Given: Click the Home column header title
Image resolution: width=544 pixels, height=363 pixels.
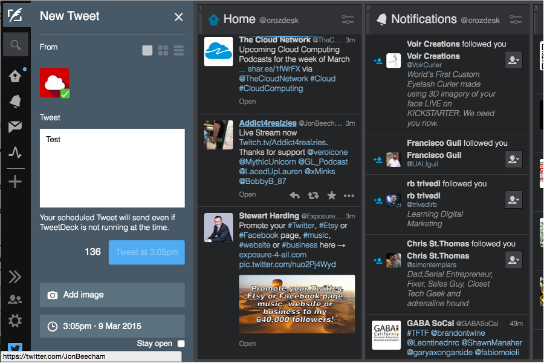Looking at the screenshot, I should pos(239,19).
